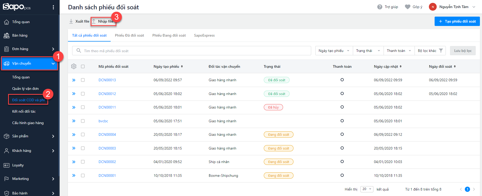Click the table column settings gear icon
482x196 pixels.
click(74, 66)
